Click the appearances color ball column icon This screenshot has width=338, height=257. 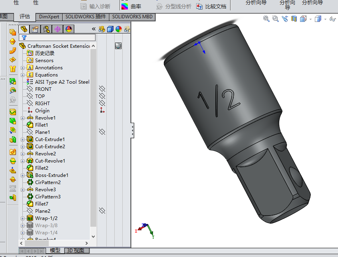tap(119, 29)
